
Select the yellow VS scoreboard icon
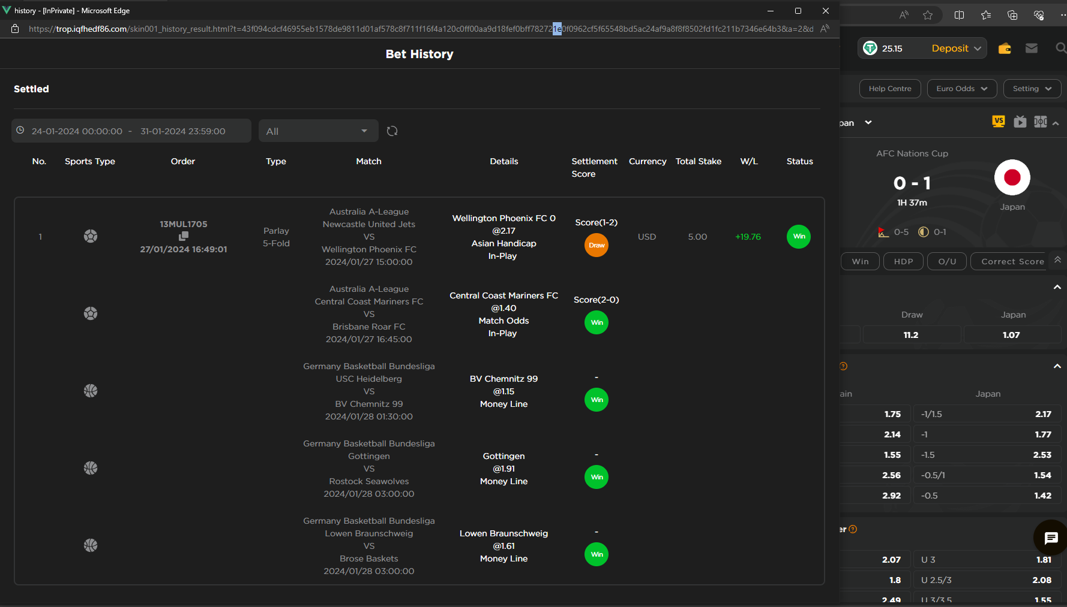(999, 122)
